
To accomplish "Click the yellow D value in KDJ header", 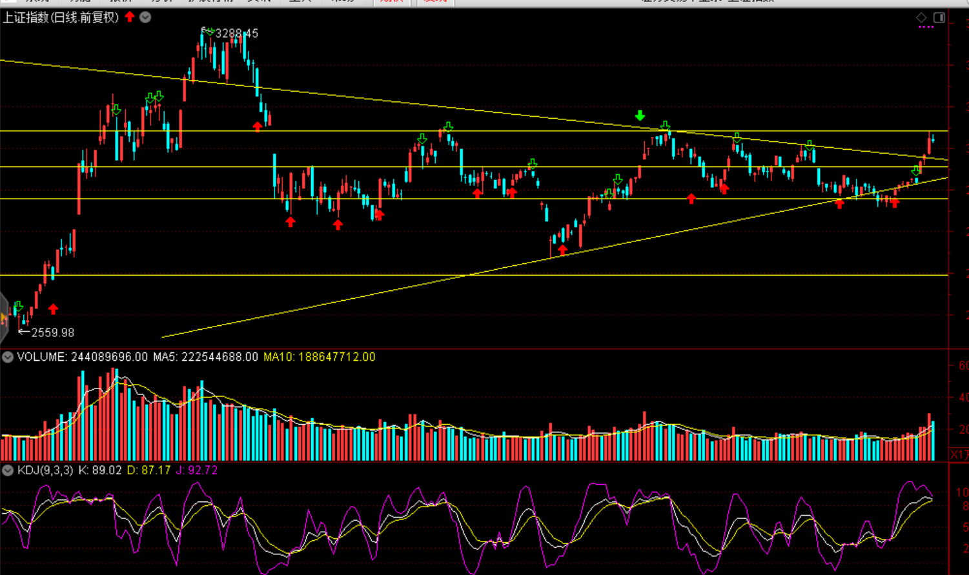I will pos(148,470).
